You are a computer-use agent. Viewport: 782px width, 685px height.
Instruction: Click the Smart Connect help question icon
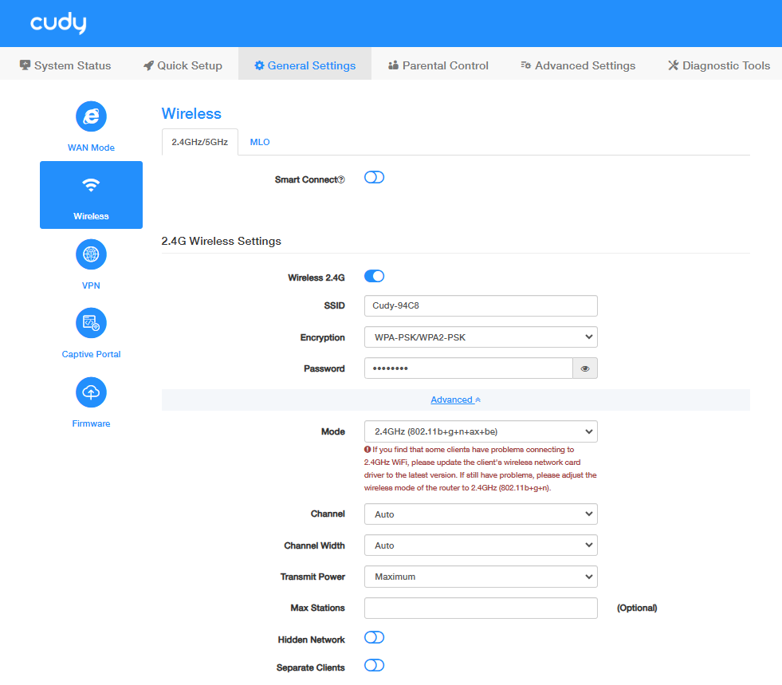(341, 180)
